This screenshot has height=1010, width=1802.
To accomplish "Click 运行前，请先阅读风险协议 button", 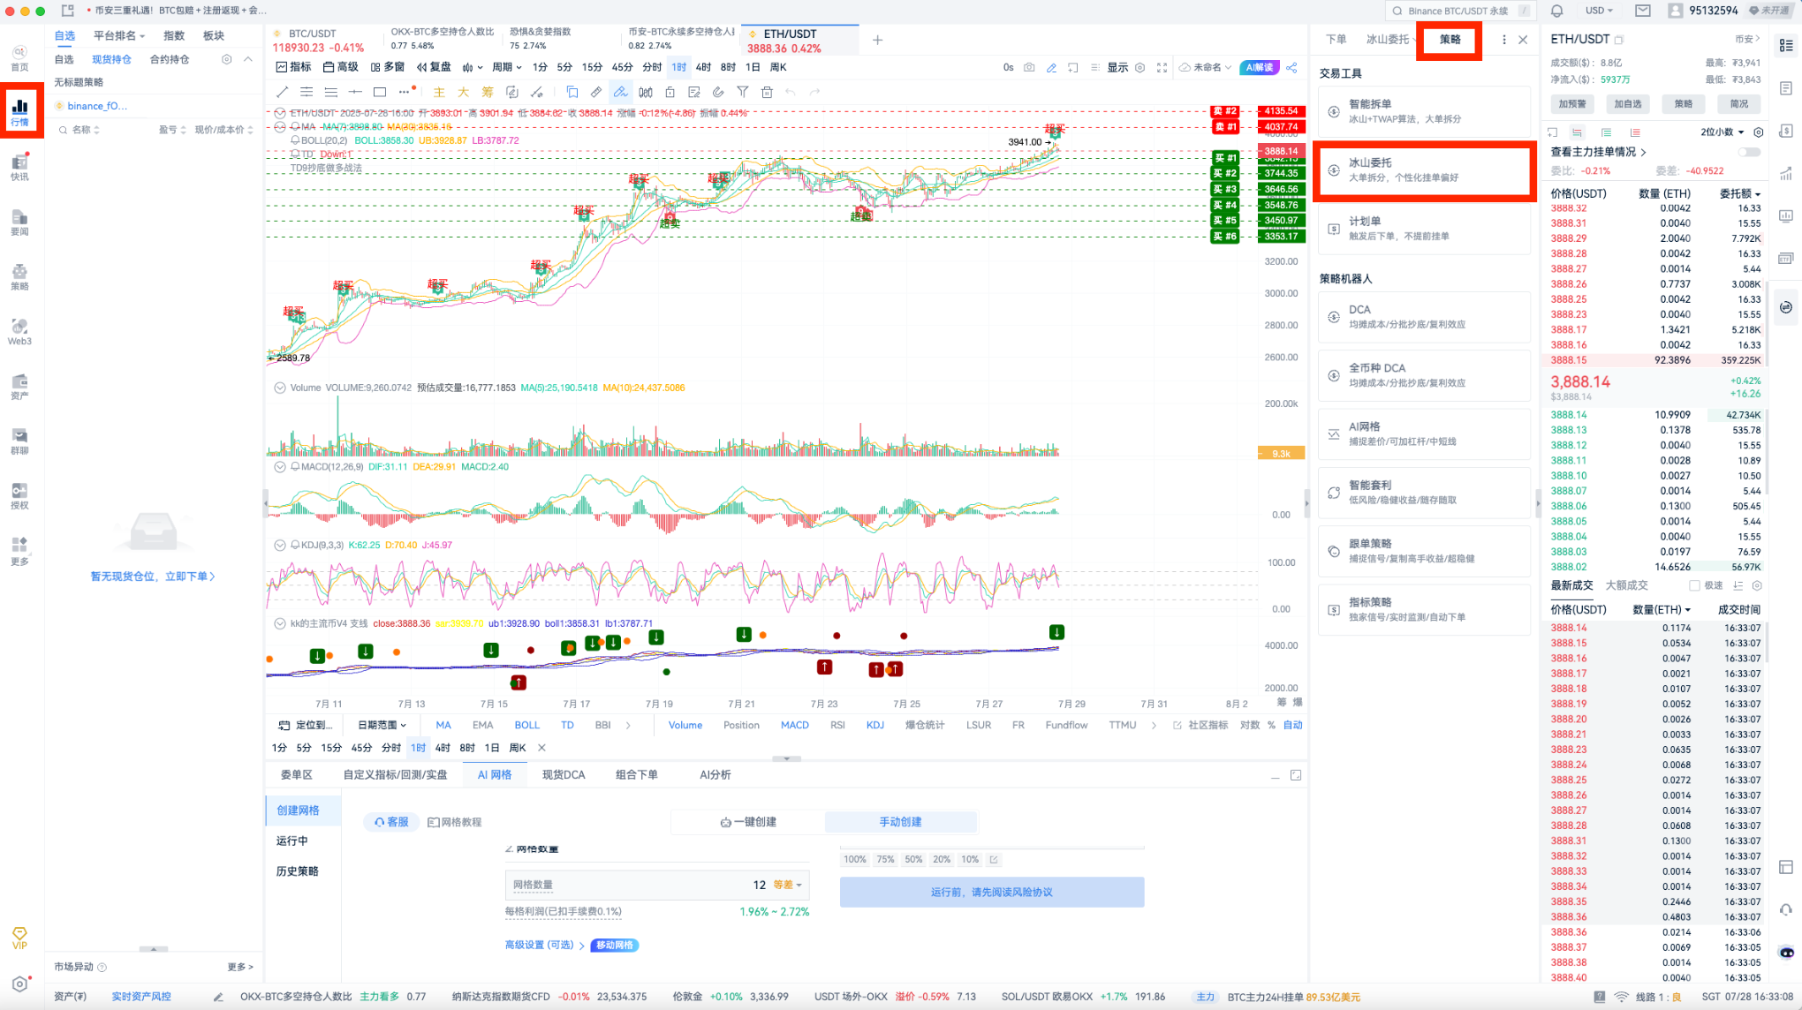I will (991, 893).
